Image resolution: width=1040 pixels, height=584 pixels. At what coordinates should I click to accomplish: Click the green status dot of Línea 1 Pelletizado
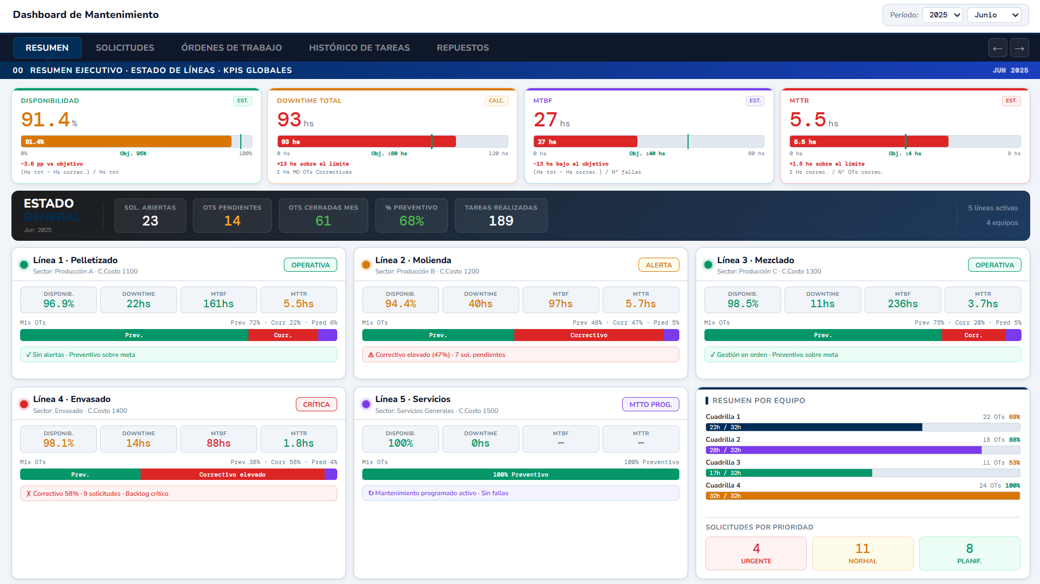[x=24, y=265]
